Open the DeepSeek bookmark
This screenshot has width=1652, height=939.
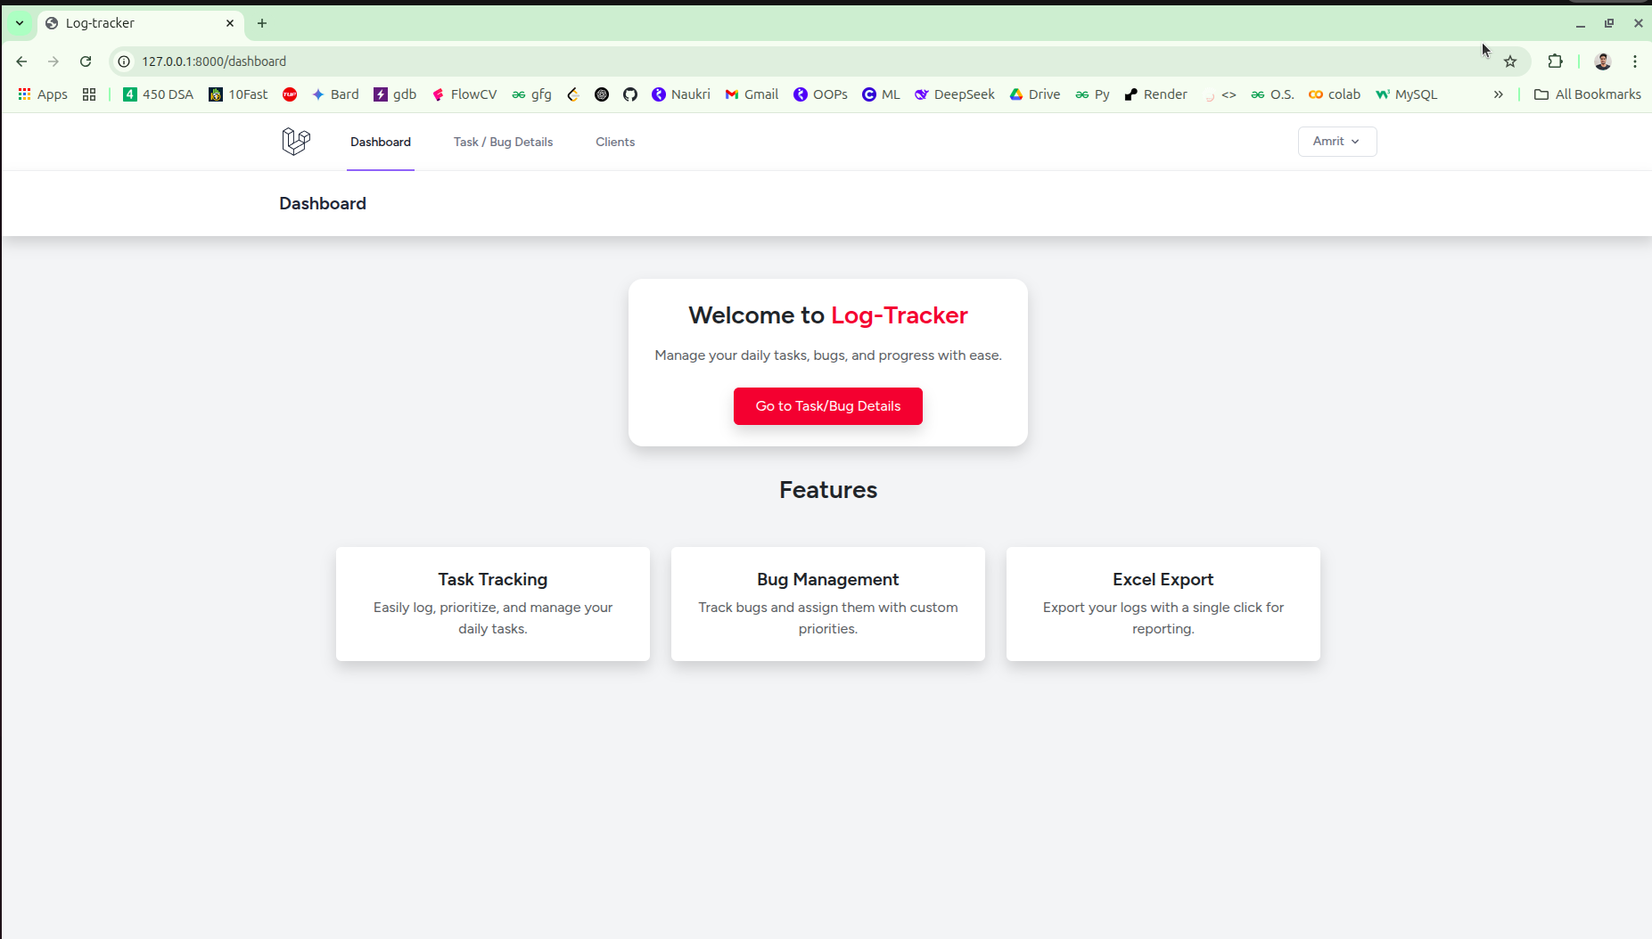[955, 94]
